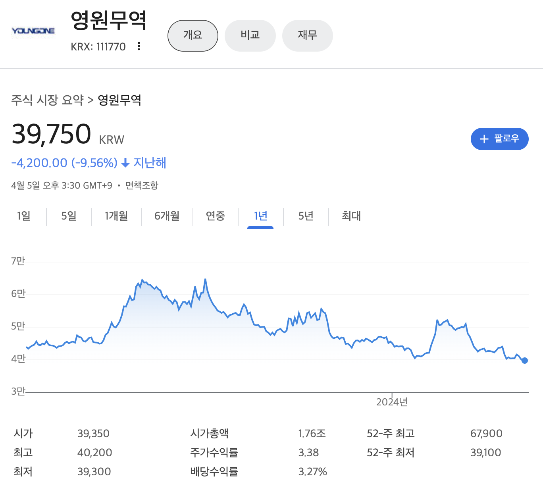Viewport: 543px width, 490px height.
Task: Click the chart's latest-price endpoint dot
Action: coord(525,361)
